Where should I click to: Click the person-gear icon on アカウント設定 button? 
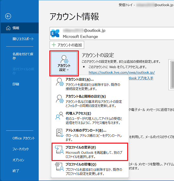tap(64, 59)
